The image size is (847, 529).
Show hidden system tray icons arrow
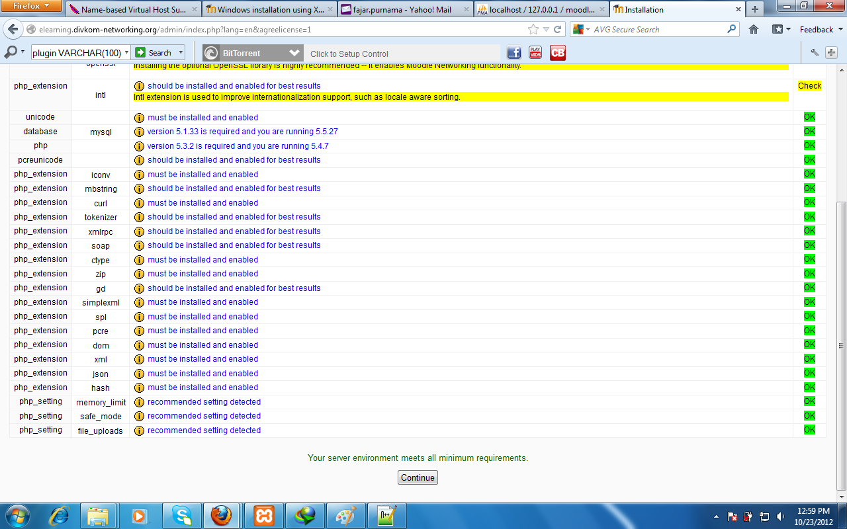[x=717, y=516]
